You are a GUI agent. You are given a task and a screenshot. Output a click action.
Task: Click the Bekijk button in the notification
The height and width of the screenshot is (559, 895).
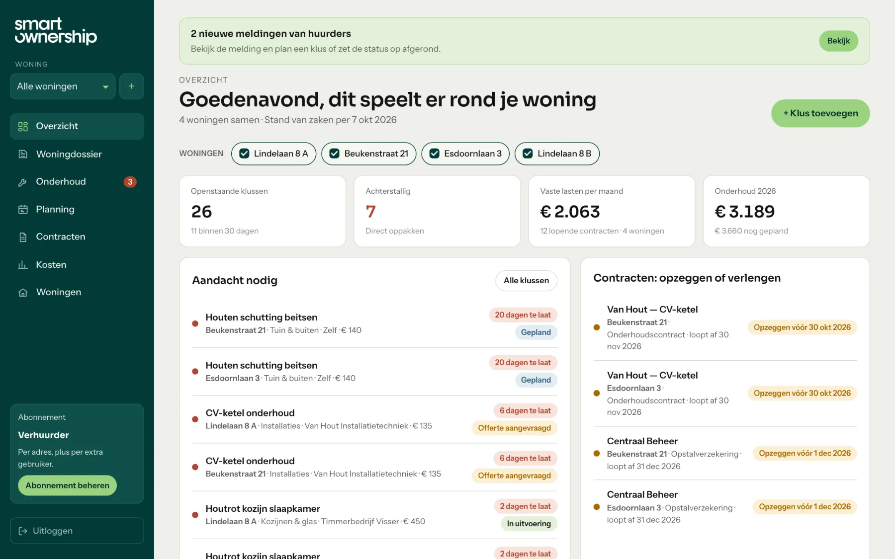(838, 41)
